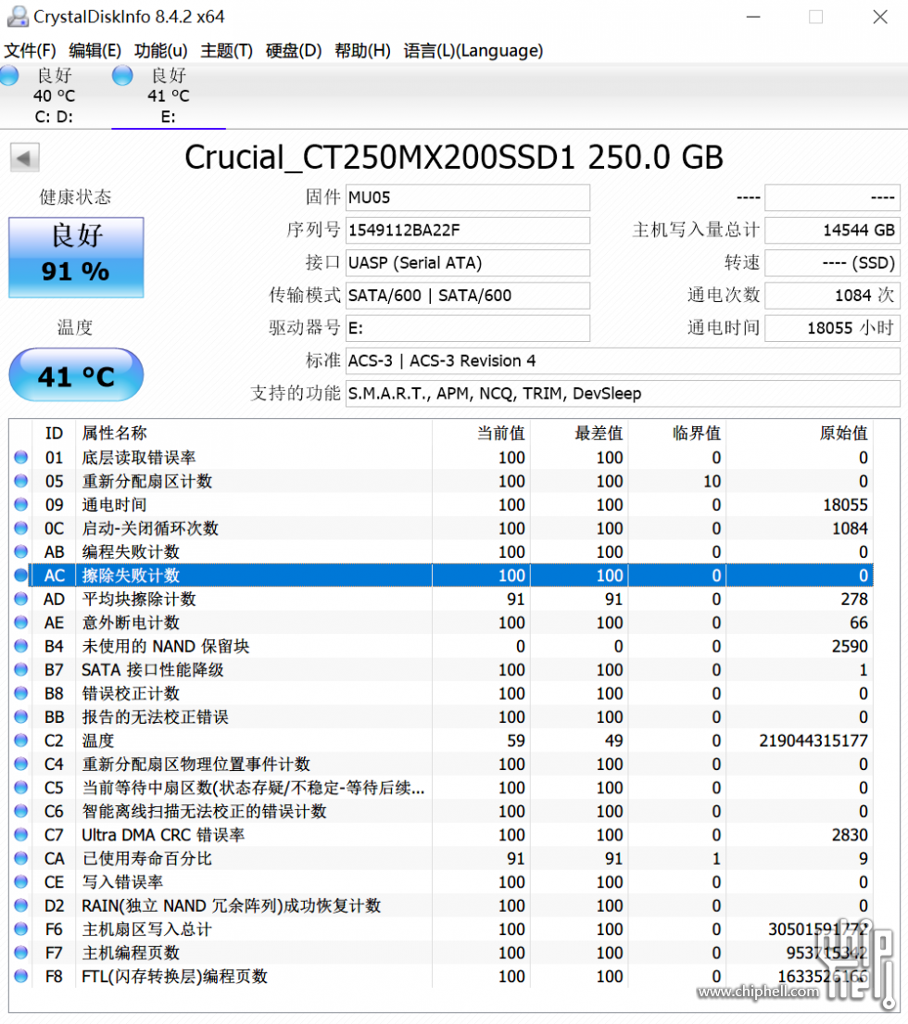908x1024 pixels.
Task: Click the firmware field MU05
Action: coord(467,197)
